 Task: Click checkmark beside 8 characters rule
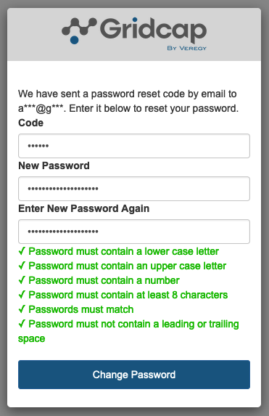(x=22, y=295)
